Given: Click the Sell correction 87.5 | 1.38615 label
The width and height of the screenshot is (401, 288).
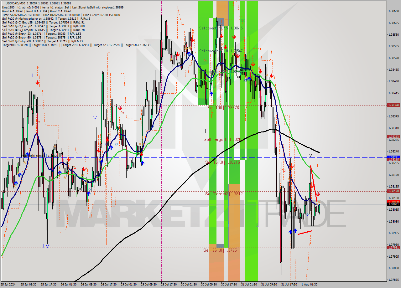Looking at the screenshot, I should tap(221, 28).
